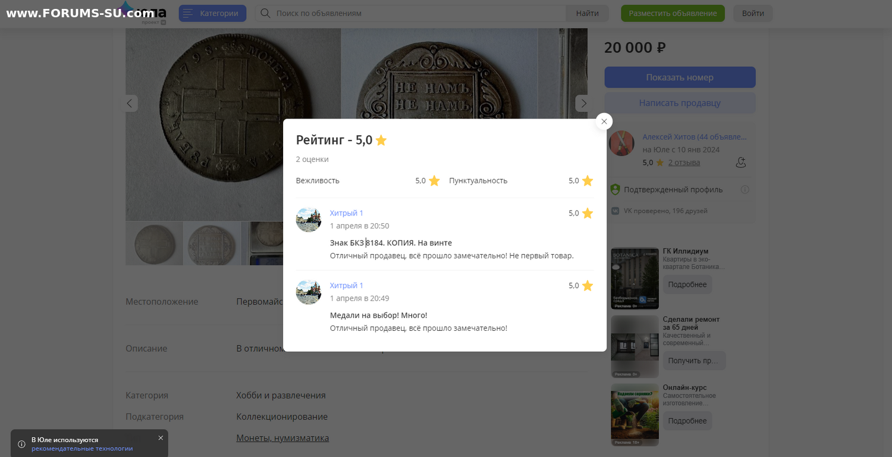
Task: Click the subscribe-to-seller icon
Action: pos(740,162)
